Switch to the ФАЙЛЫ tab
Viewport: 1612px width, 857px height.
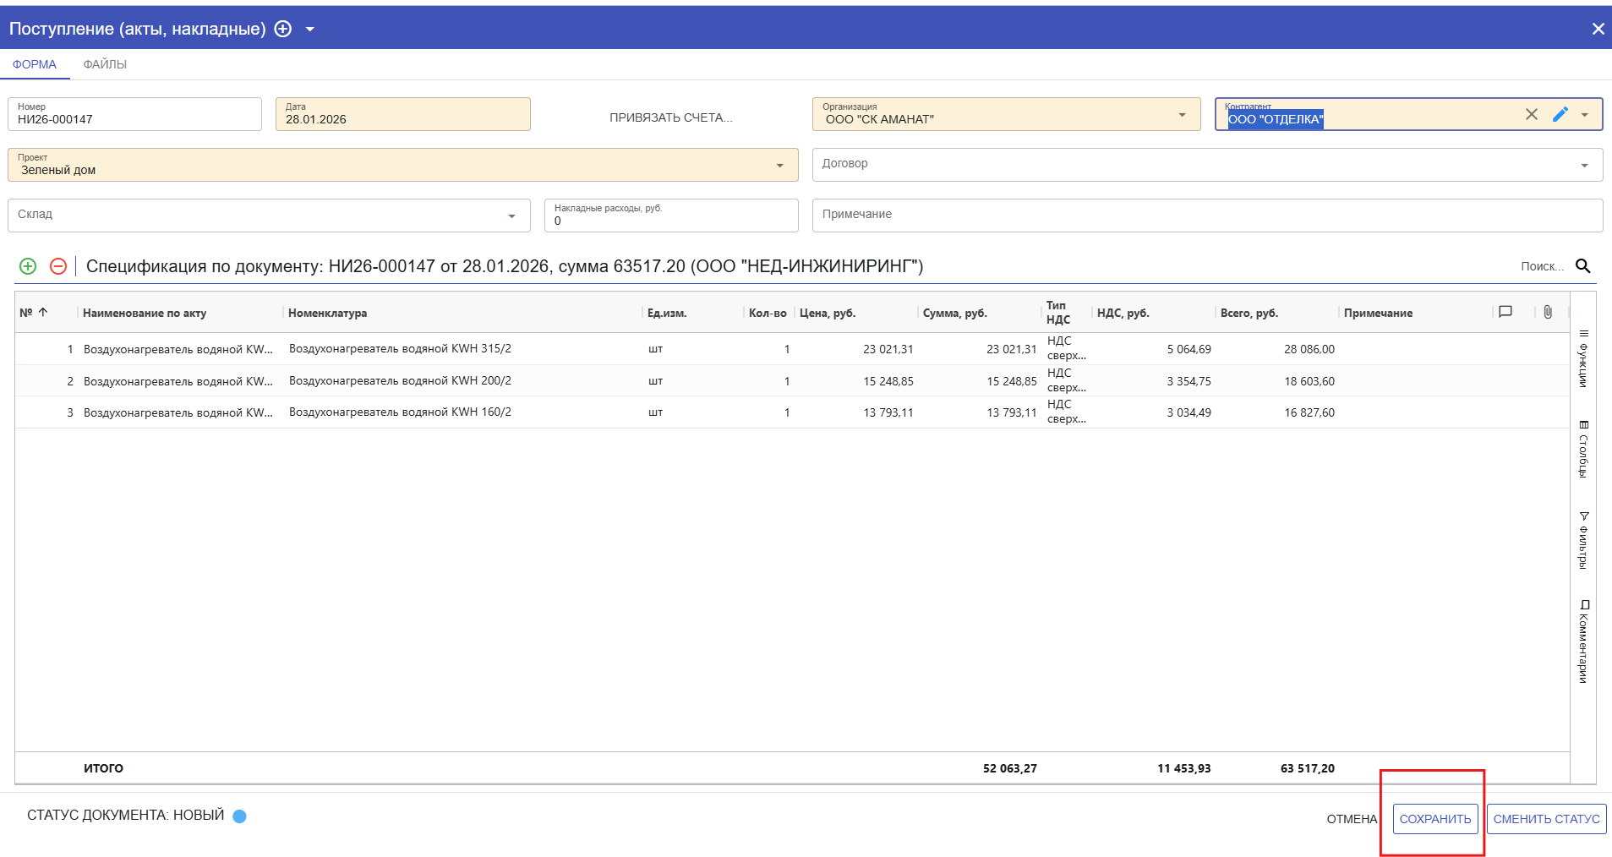coord(105,64)
